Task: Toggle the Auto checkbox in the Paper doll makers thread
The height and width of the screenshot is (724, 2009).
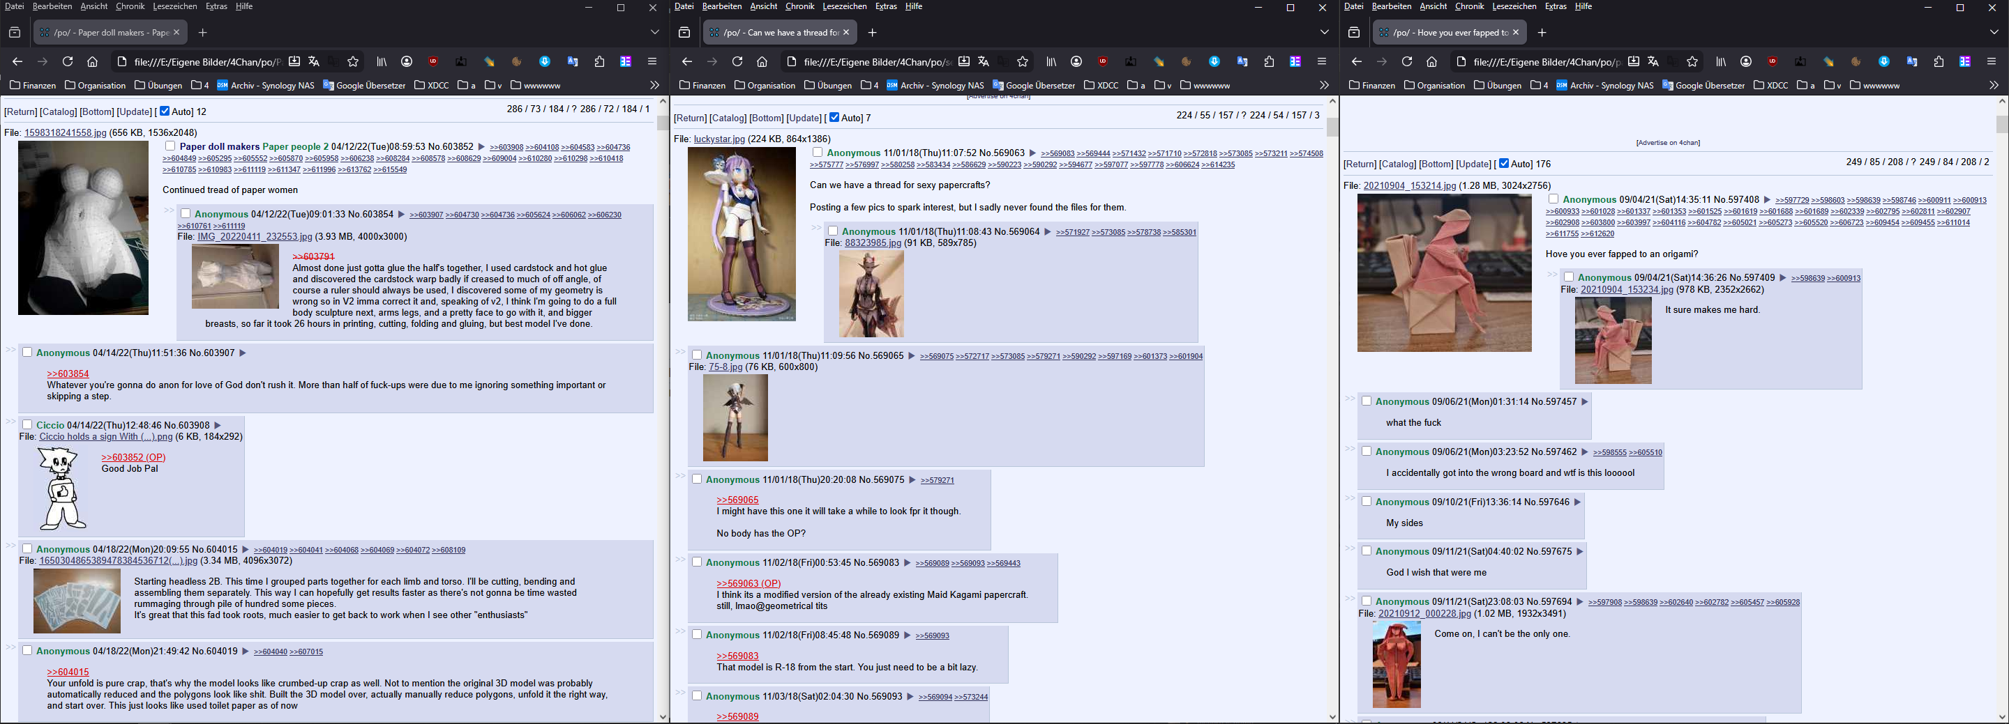Action: (165, 111)
